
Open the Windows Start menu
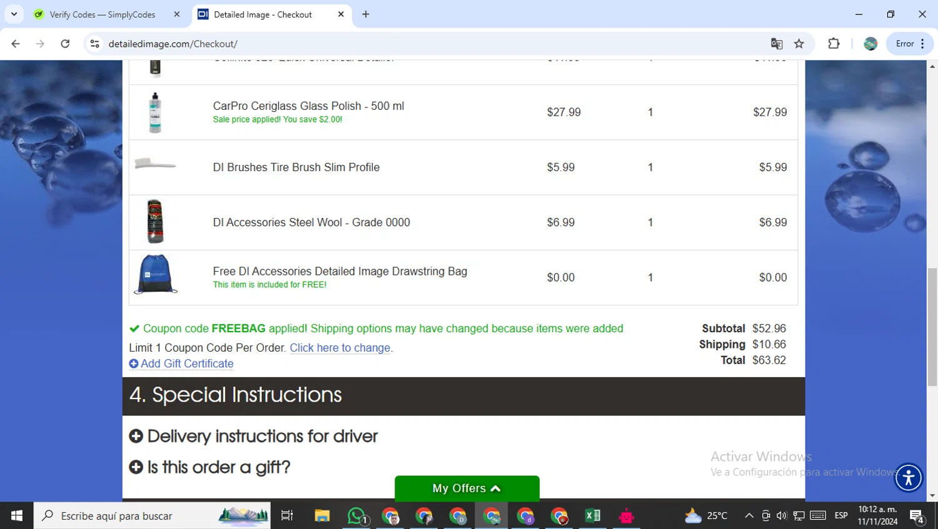(x=17, y=516)
